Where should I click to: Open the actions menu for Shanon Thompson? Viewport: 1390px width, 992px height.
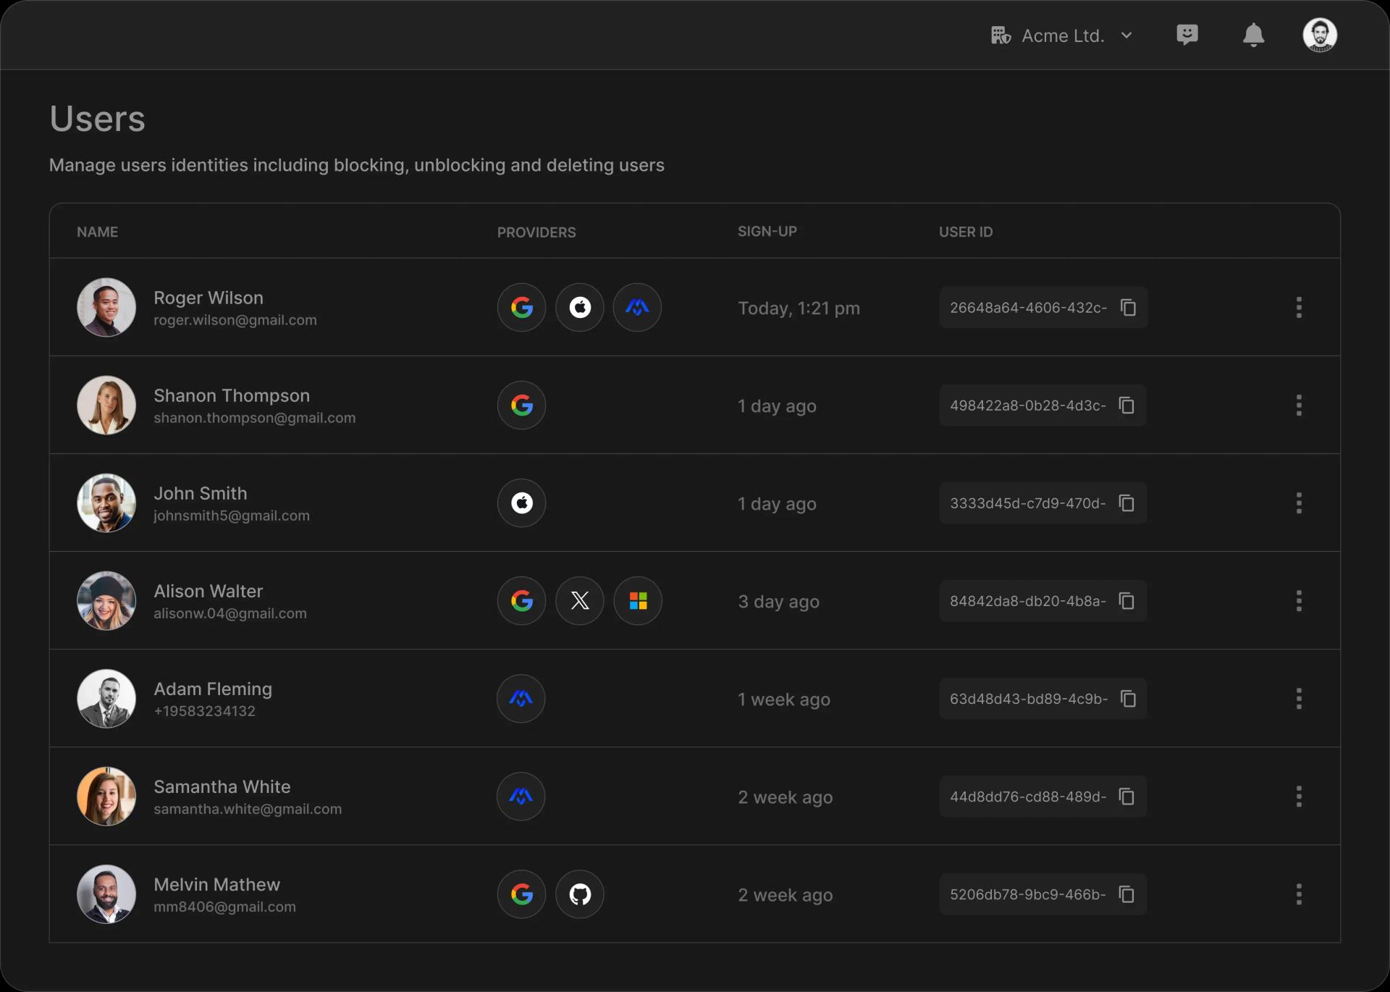click(x=1298, y=405)
